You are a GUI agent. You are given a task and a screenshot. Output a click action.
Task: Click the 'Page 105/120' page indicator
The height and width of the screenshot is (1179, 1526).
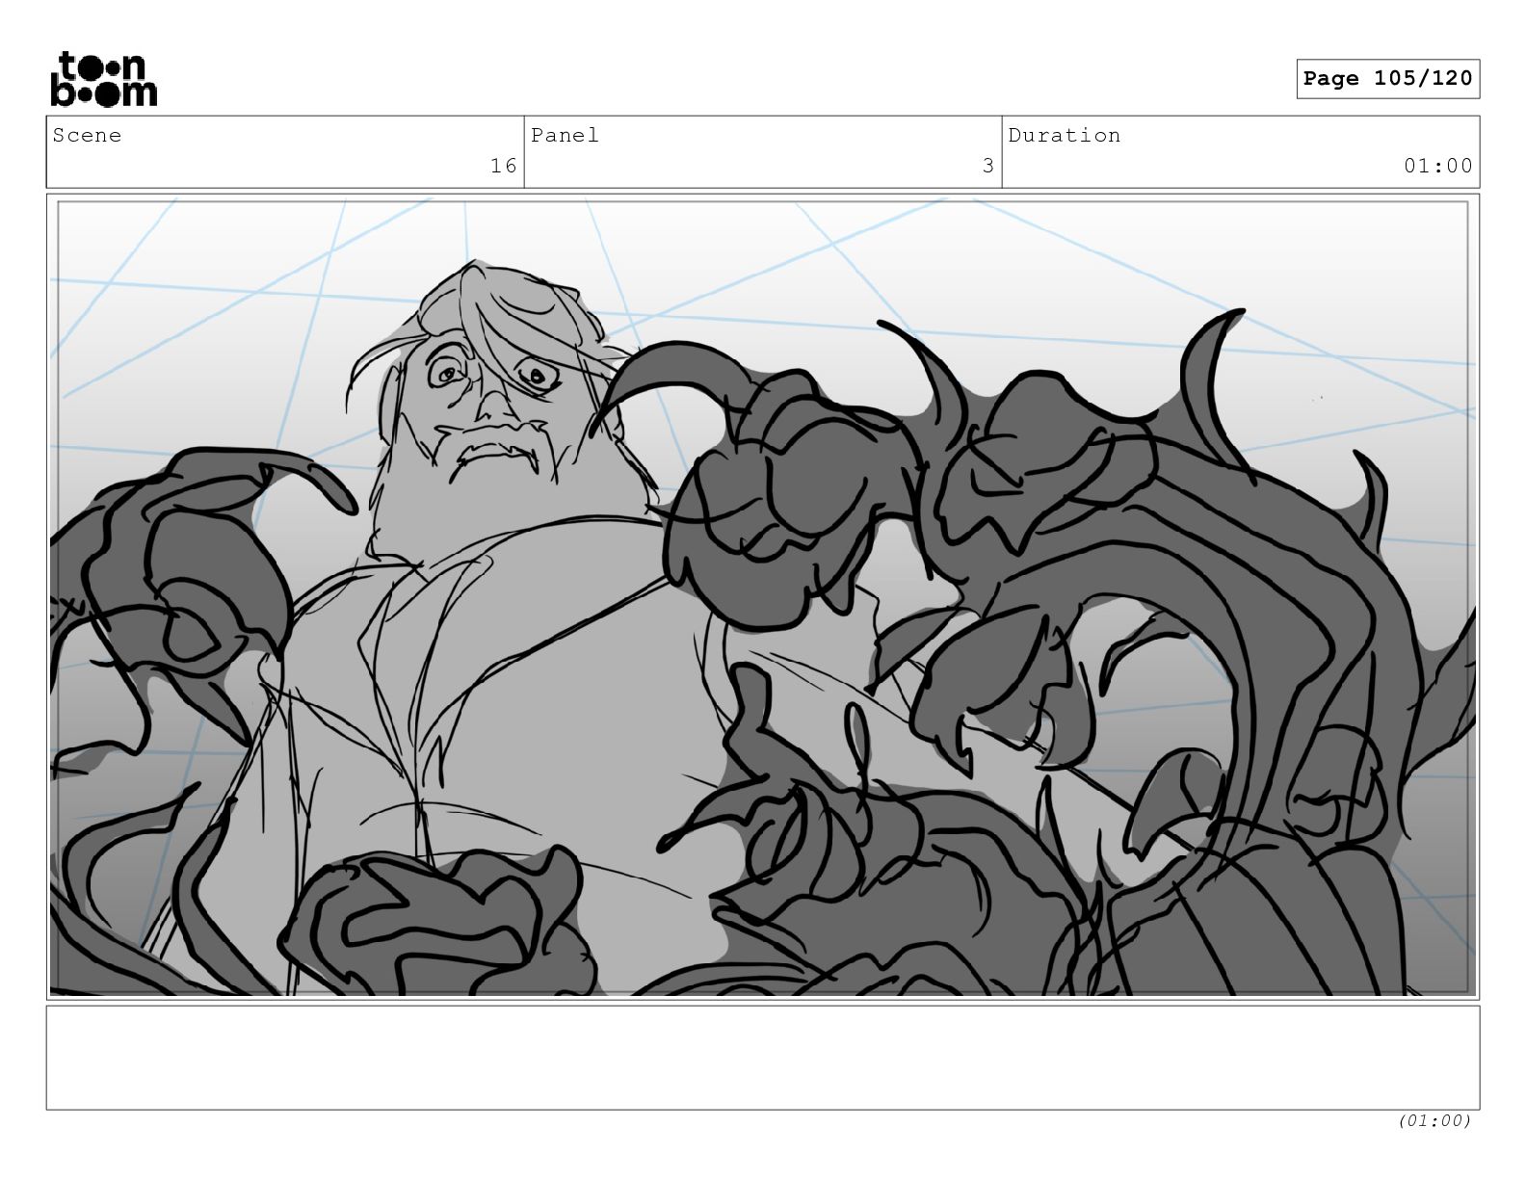click(x=1387, y=79)
